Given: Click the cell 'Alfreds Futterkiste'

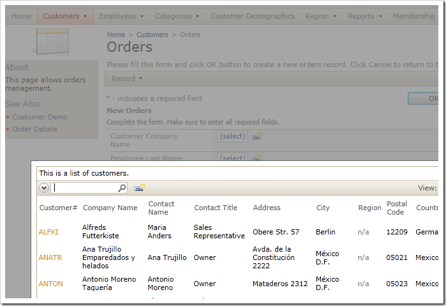Looking at the screenshot, I should click(100, 232).
